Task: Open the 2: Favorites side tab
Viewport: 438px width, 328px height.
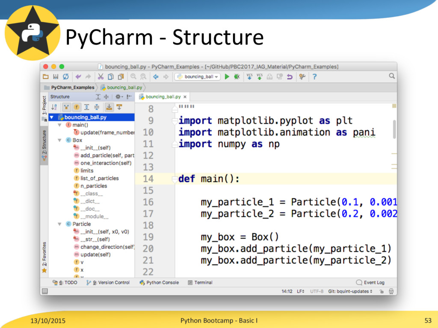Action: coord(44,257)
